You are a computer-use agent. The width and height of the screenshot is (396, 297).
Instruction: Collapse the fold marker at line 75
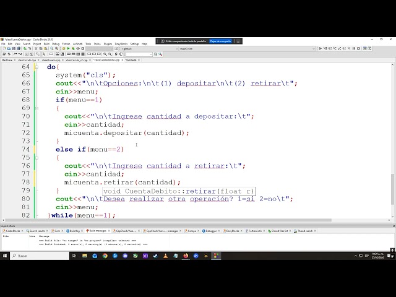pos(37,158)
